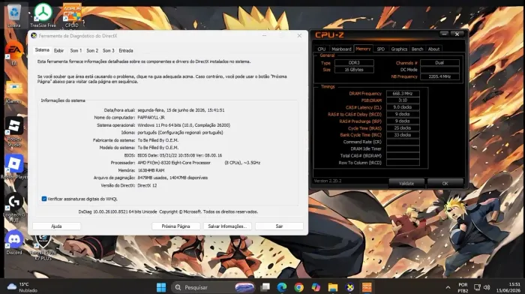Click the Bank Cycle Time 33 clocks value
Screen dimensions: 525x294
coord(403,135)
